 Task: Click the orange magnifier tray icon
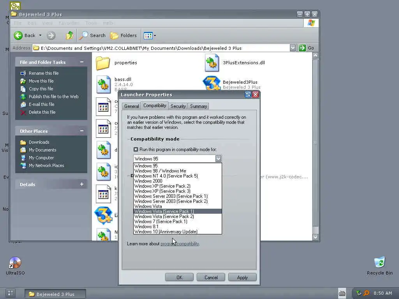[x=366, y=293]
